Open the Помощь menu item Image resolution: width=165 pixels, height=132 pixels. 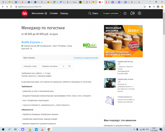(64, 13)
